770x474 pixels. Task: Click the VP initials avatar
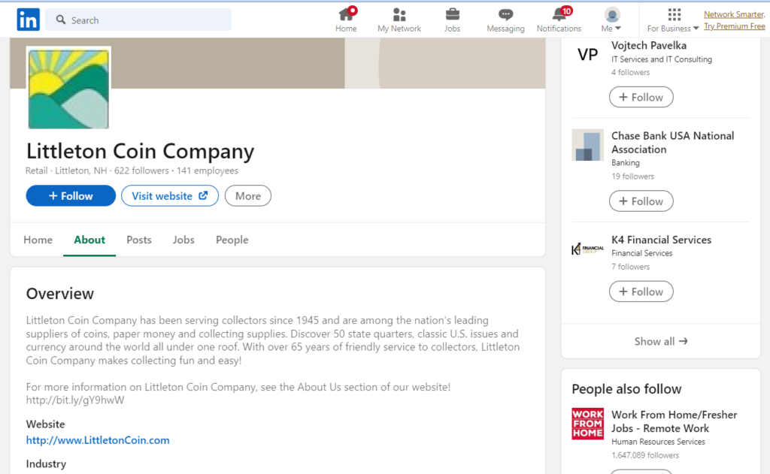[588, 54]
